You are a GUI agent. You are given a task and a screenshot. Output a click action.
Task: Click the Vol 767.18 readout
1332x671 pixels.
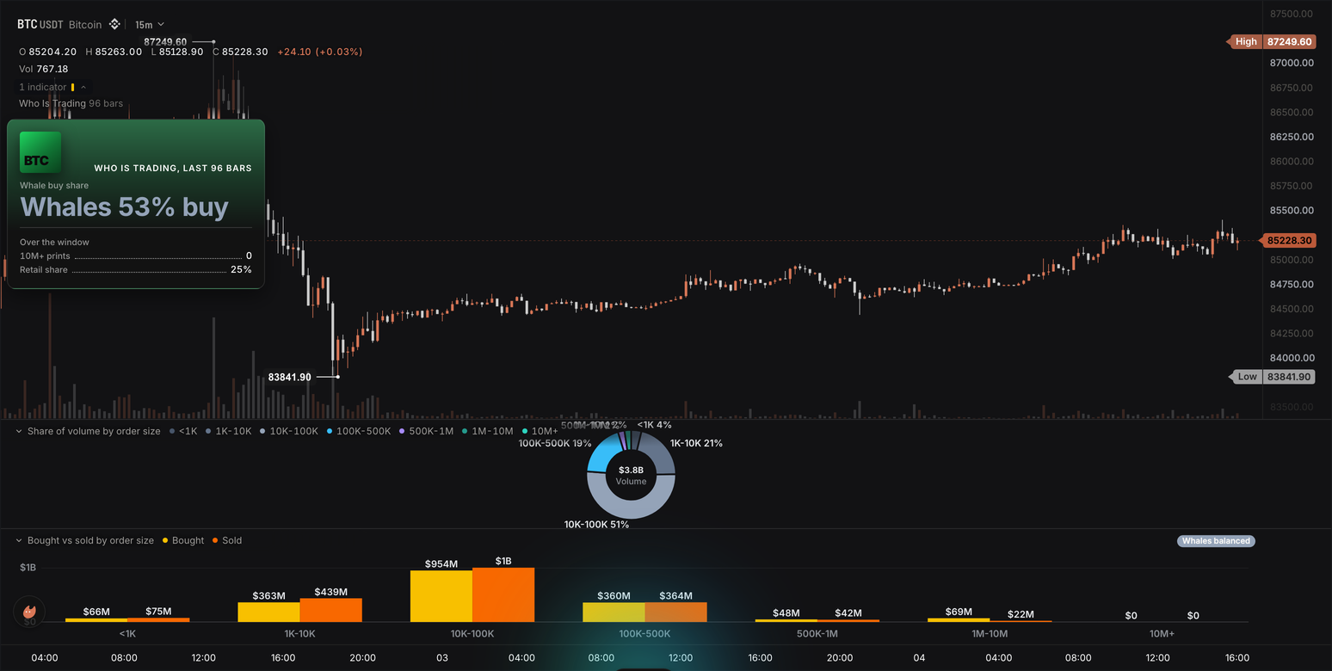point(44,69)
